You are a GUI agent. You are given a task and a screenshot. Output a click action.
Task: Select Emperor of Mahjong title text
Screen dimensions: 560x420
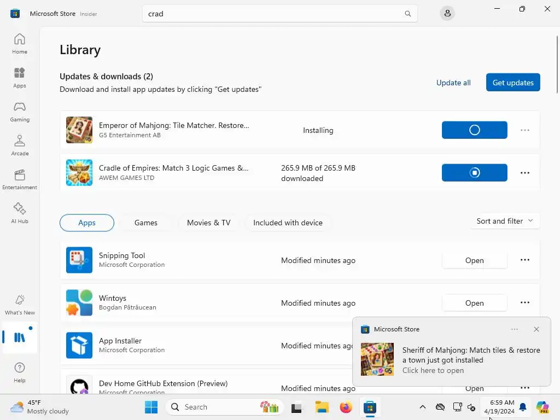point(174,125)
